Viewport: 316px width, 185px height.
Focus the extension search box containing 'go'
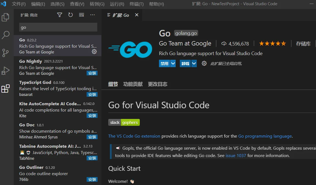(58, 27)
